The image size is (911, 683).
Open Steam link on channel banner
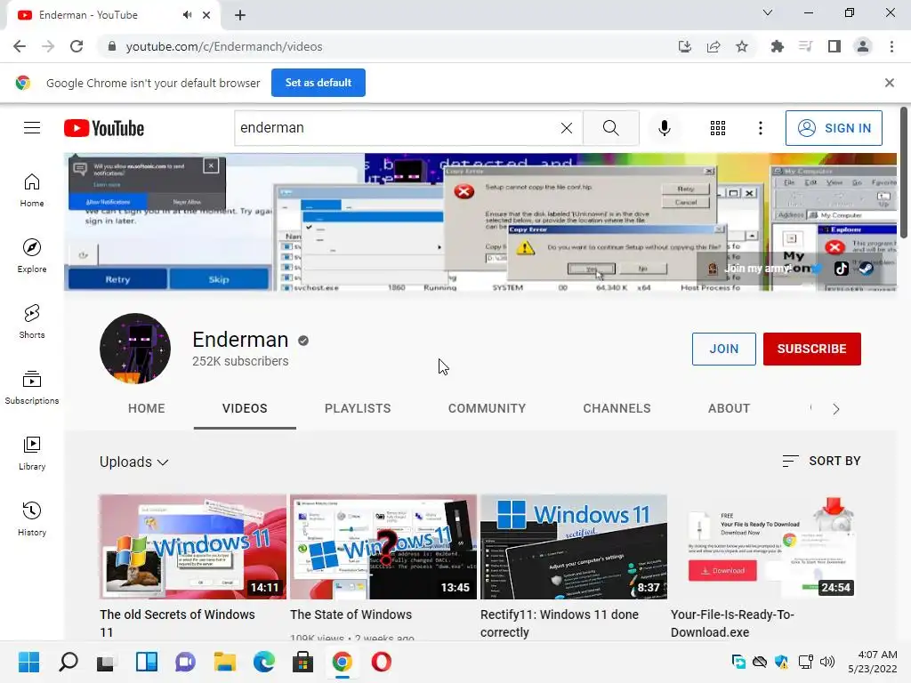click(x=866, y=269)
